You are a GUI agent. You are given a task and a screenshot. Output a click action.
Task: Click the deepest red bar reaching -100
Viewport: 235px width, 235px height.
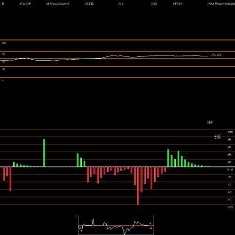pos(138,186)
